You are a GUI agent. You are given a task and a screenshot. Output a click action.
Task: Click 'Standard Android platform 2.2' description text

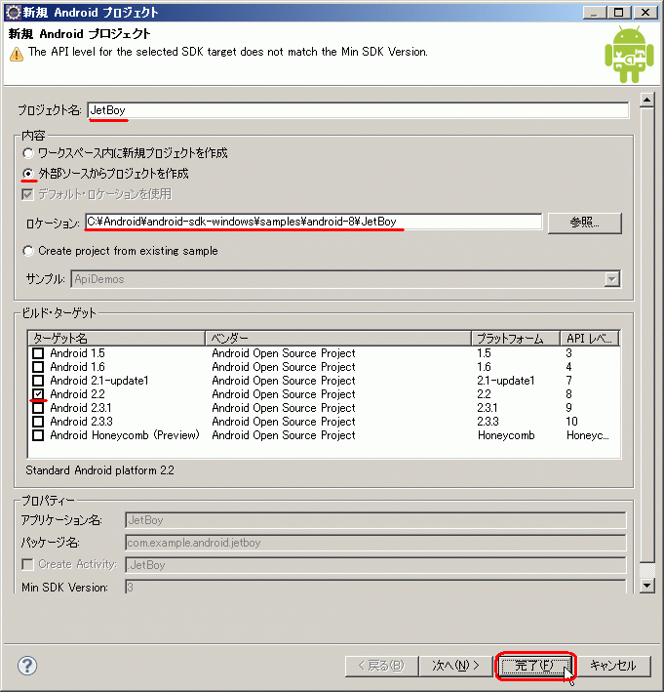coord(99,470)
